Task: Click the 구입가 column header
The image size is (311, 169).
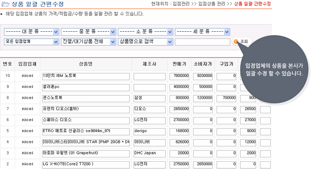Action: [226, 64]
